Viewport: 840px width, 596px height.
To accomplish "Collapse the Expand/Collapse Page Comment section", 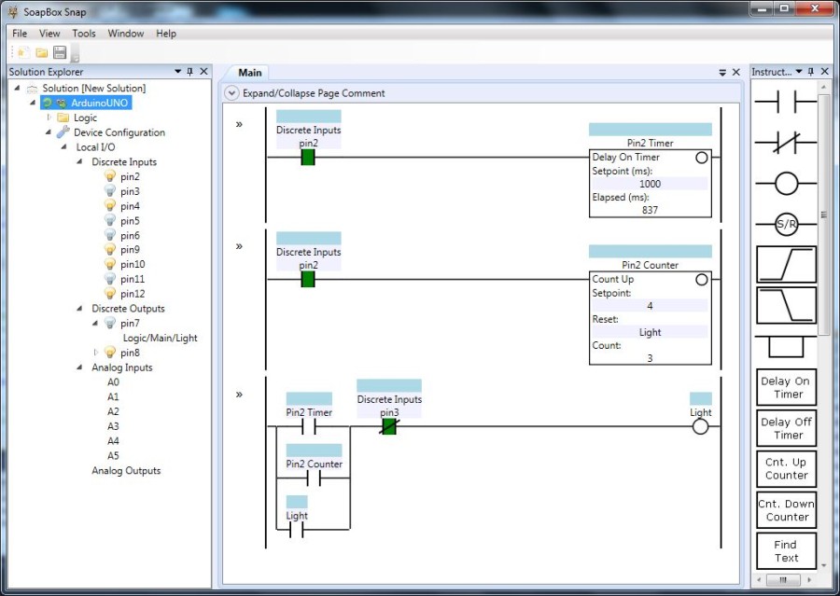I will [231, 93].
